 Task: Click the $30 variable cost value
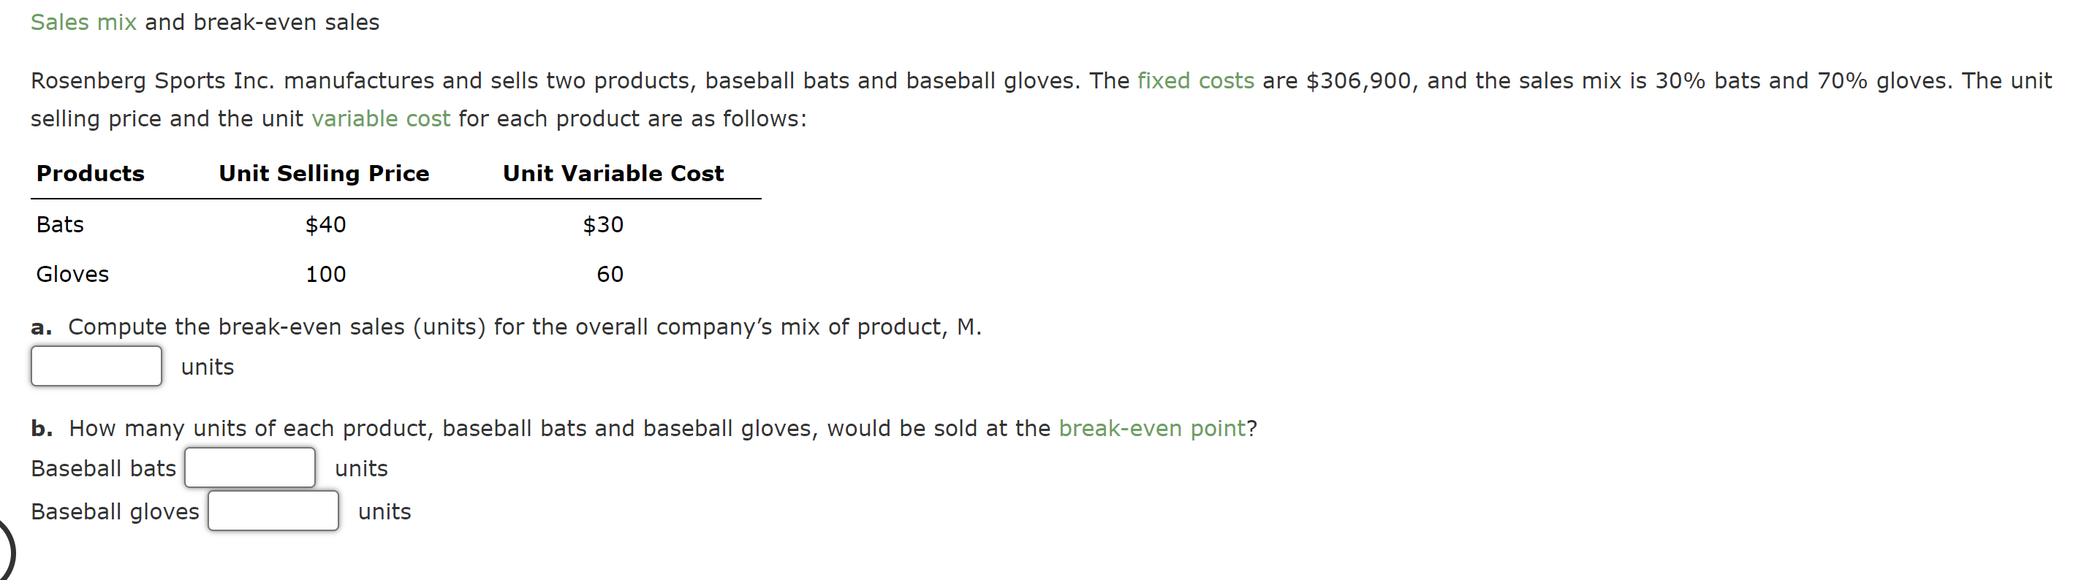point(602,224)
